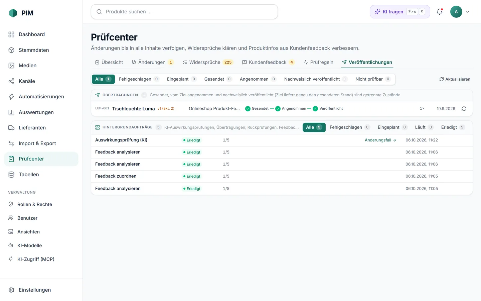Switch to the Übersicht tab
The height and width of the screenshot is (301, 481).
(109, 62)
